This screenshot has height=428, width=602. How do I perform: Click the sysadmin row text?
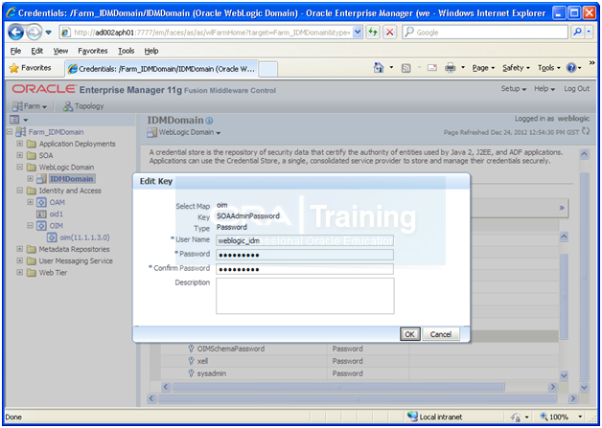point(212,373)
